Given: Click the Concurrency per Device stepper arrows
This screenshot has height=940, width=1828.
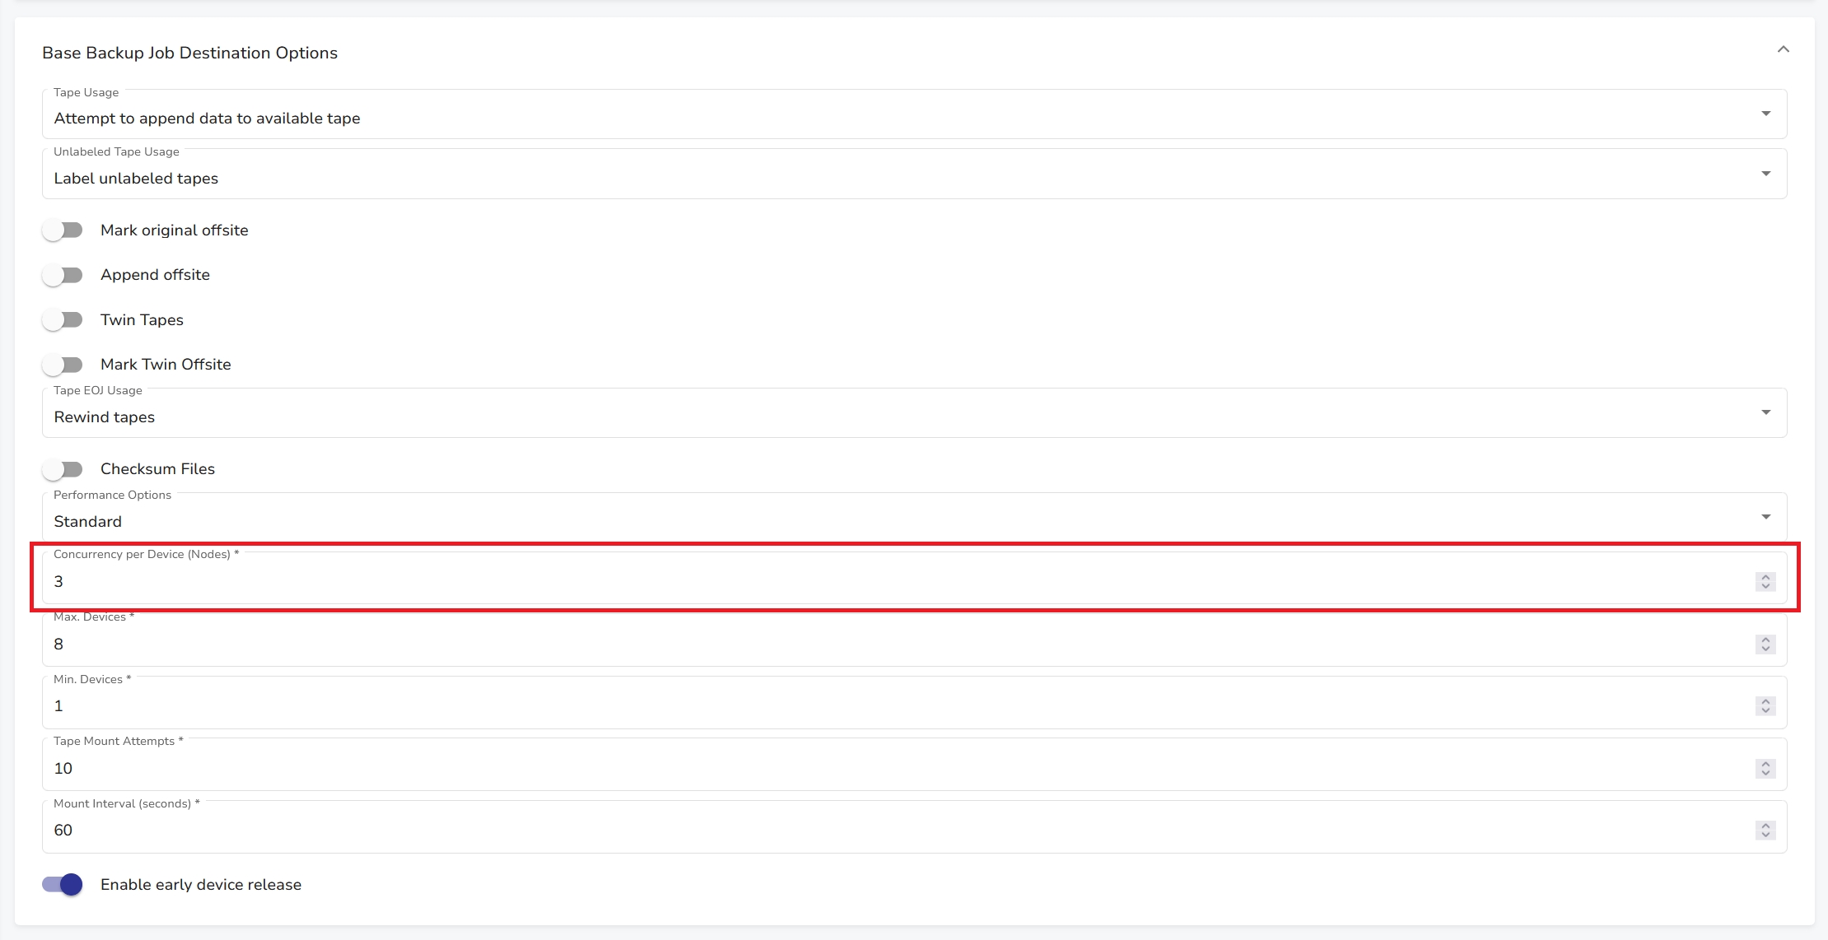Looking at the screenshot, I should 1765,581.
